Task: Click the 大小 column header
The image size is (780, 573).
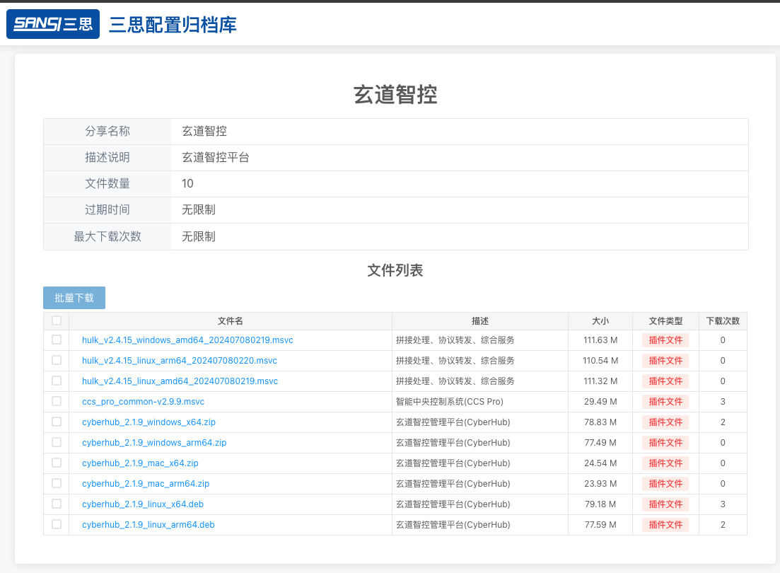Action: [600, 321]
